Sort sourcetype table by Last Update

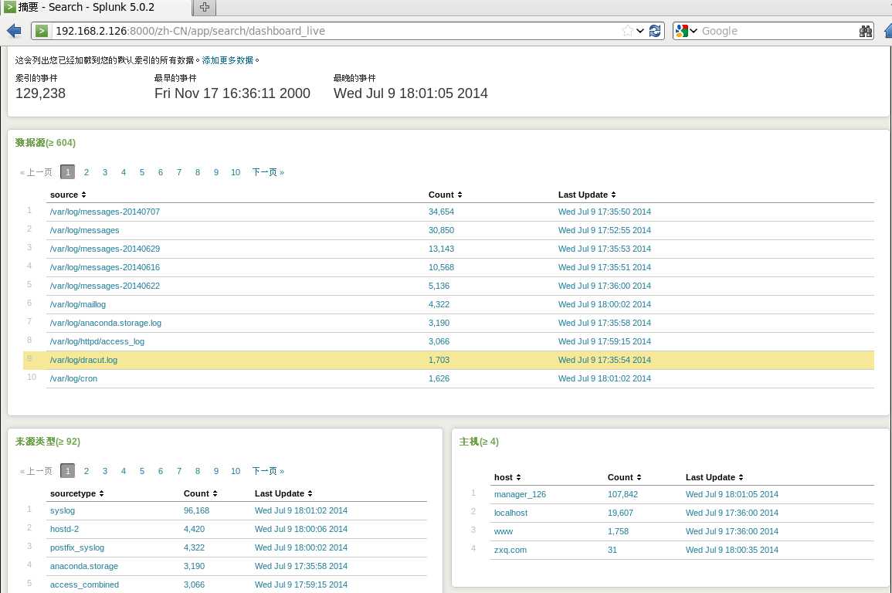coord(283,493)
